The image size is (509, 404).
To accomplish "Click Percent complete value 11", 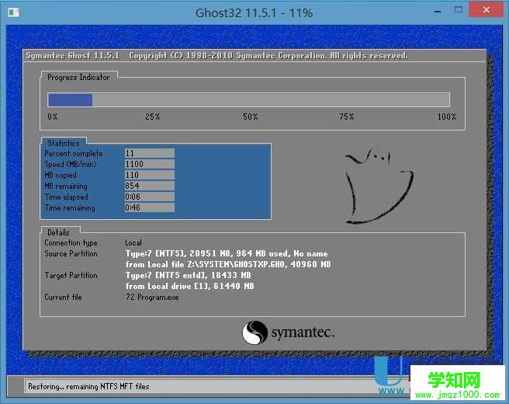I will 150,153.
